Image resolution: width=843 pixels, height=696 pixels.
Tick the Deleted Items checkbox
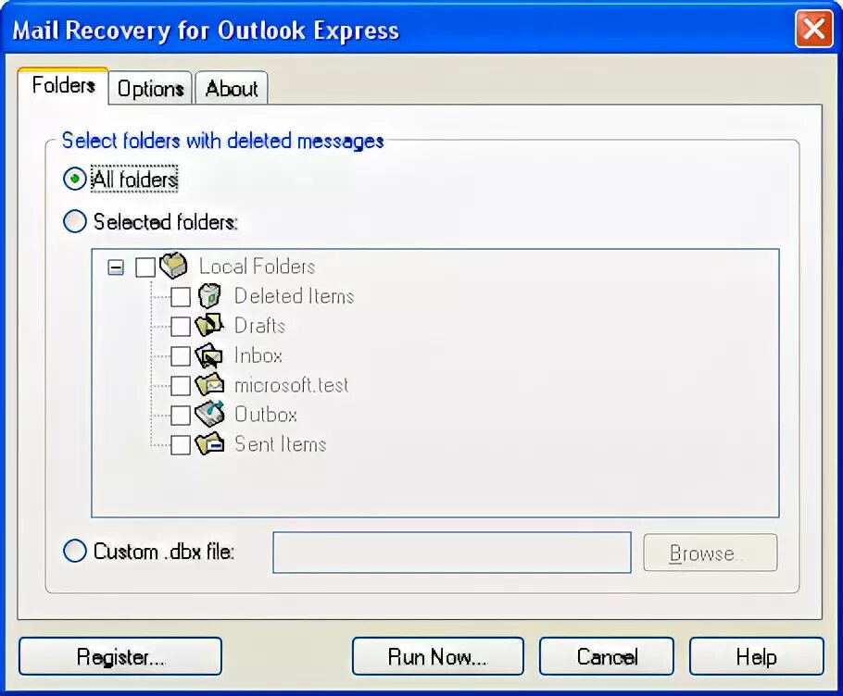point(180,296)
